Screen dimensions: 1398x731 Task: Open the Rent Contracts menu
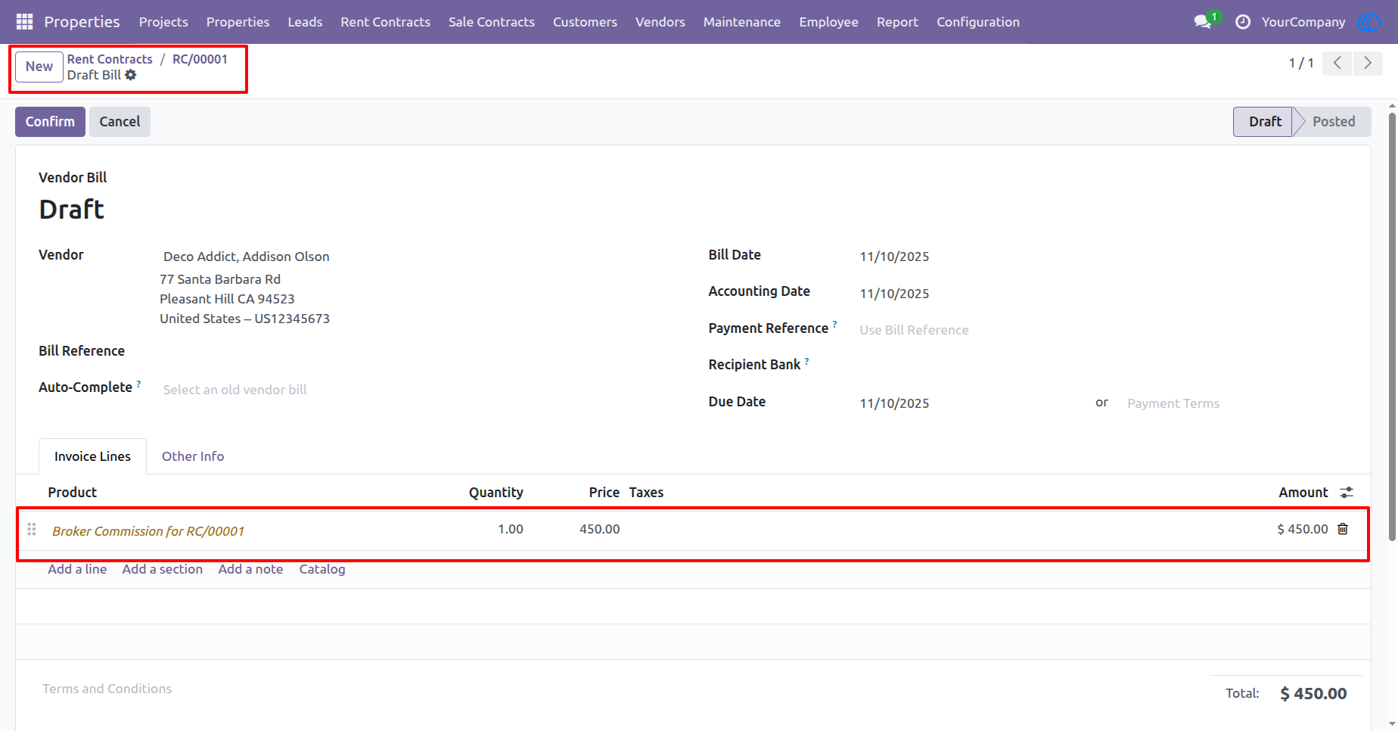tap(385, 22)
